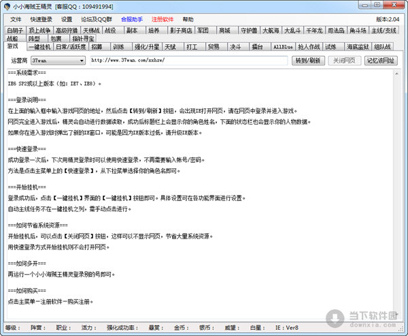The image size is (408, 336).
Task: Click the 转到/刷新 button
Action: [x=308, y=61]
